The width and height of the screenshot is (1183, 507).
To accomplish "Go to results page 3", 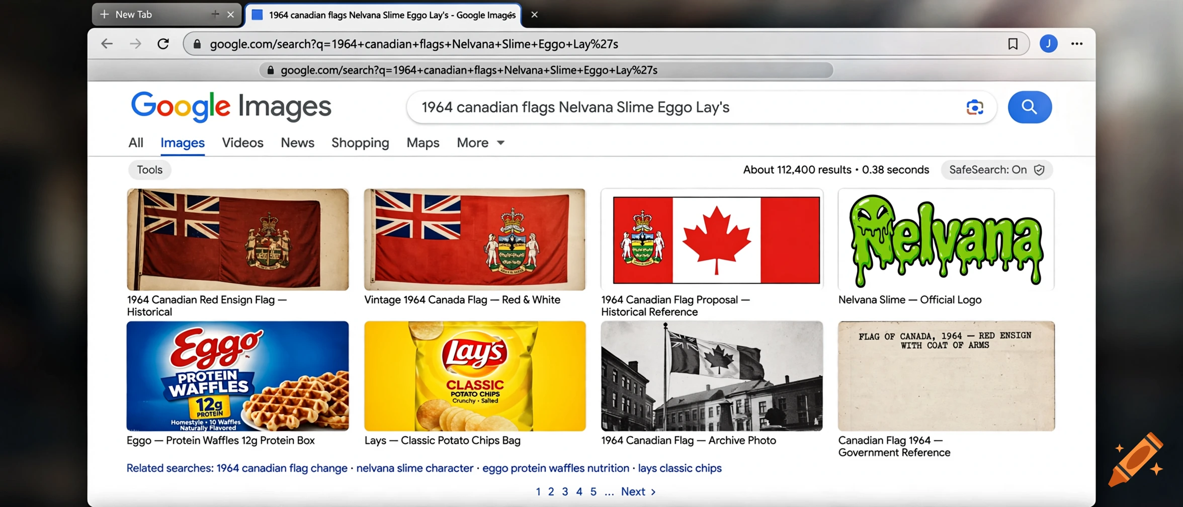I will [x=565, y=491].
